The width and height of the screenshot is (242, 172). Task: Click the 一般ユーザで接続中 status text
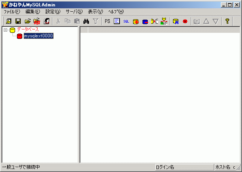tap(21, 167)
